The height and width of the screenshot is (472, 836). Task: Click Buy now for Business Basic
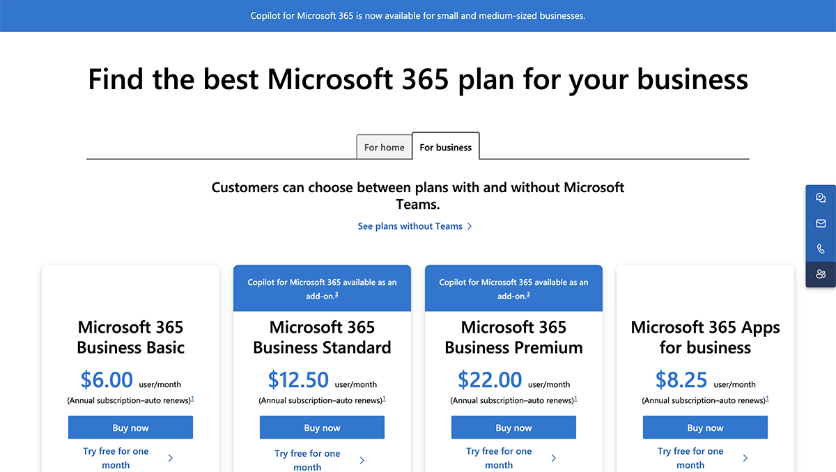(130, 427)
